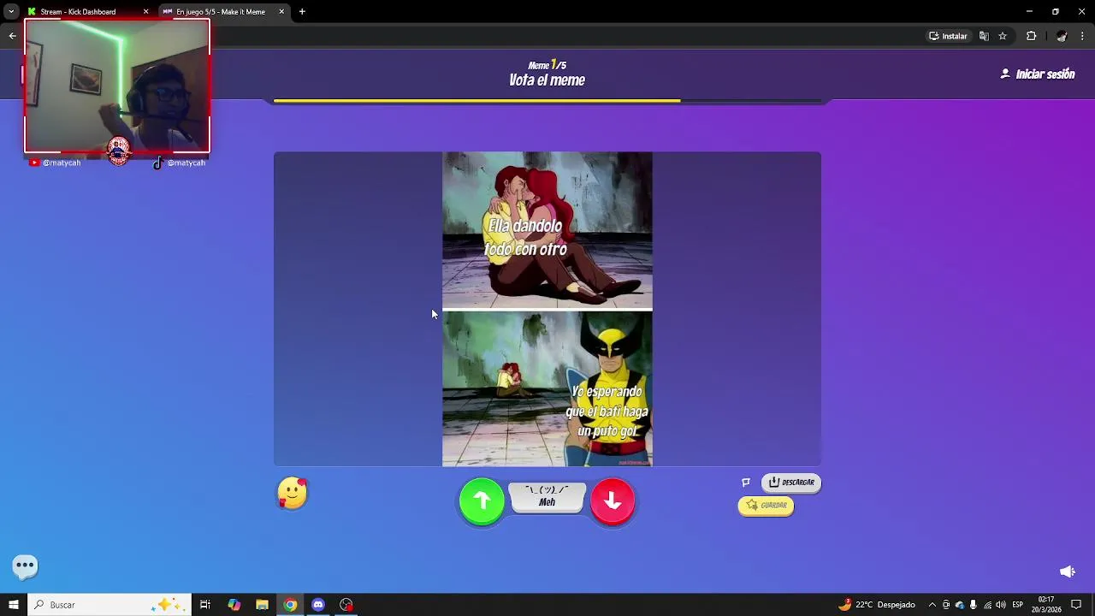This screenshot has height=616, width=1095.
Task: Click the bottom Wolverine meme panel
Action: point(547,389)
